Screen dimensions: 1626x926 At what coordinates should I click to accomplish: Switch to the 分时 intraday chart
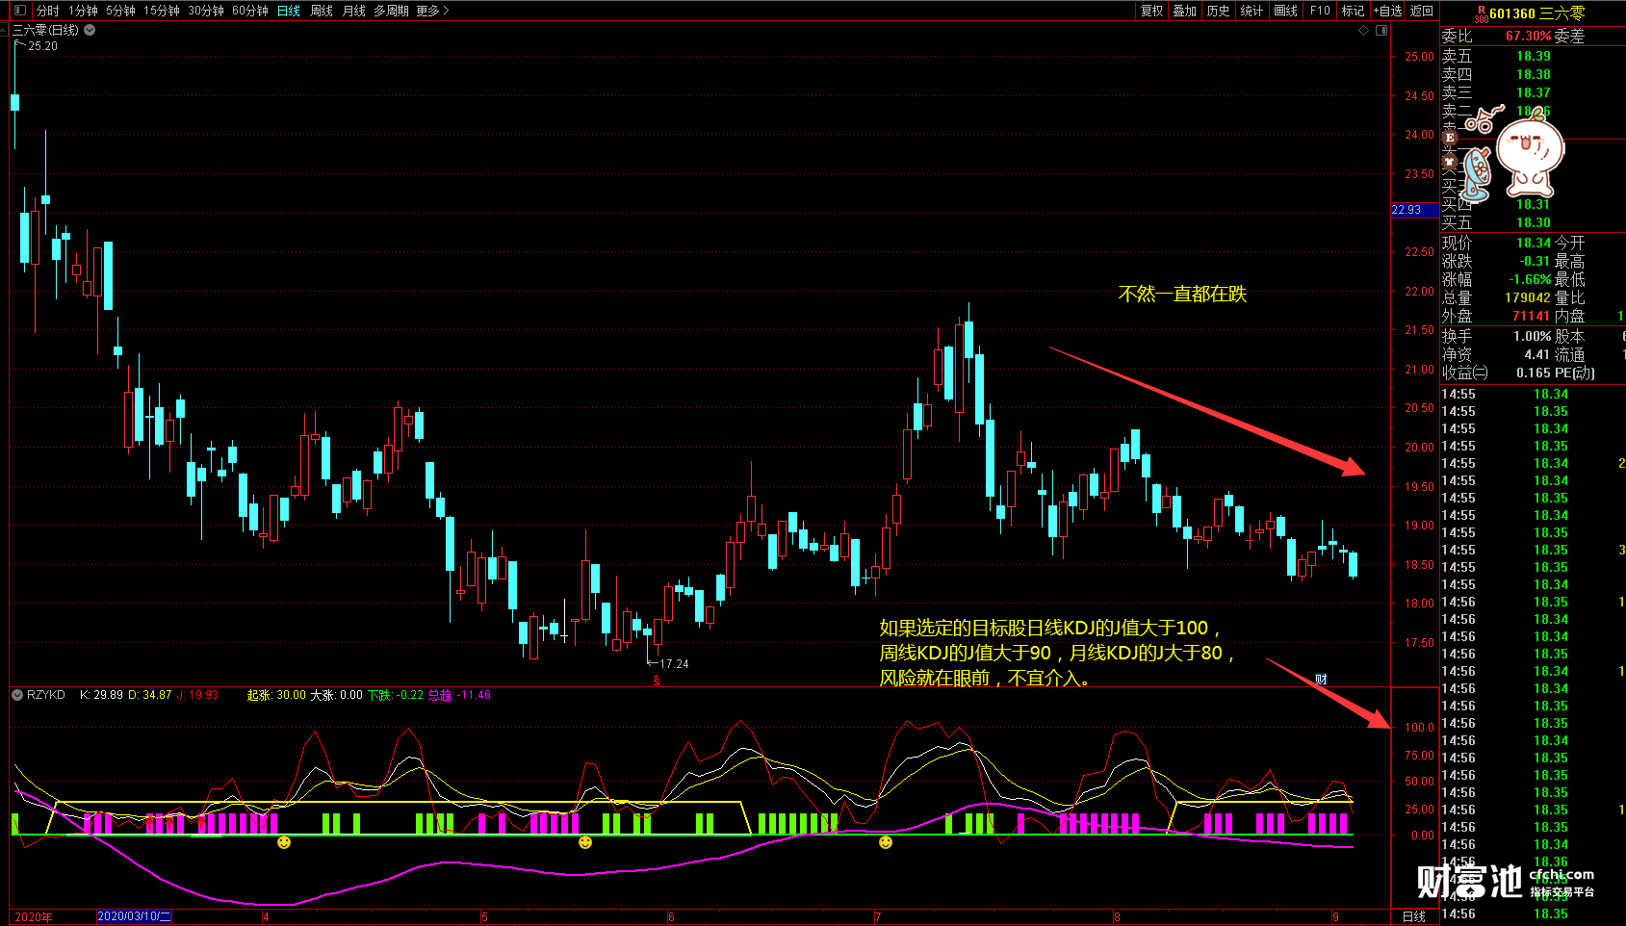click(x=48, y=11)
